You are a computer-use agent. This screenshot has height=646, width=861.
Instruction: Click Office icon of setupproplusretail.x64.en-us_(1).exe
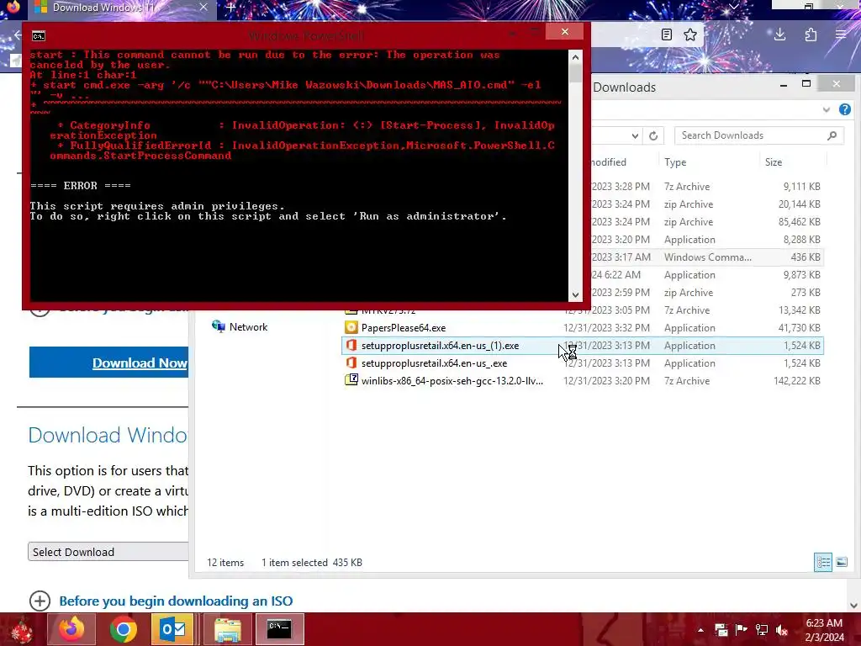351,346
